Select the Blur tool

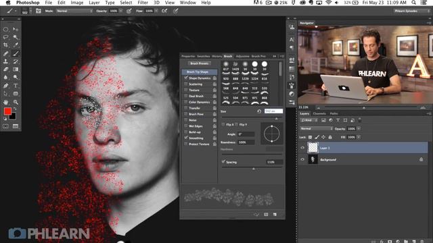click(x=5, y=78)
